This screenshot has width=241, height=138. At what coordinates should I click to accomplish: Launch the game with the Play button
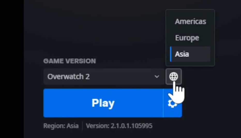tap(103, 103)
